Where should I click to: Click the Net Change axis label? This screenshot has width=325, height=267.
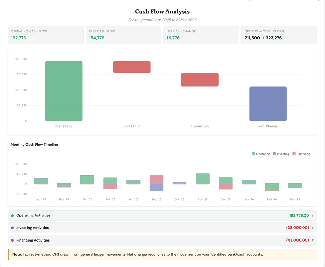click(268, 126)
